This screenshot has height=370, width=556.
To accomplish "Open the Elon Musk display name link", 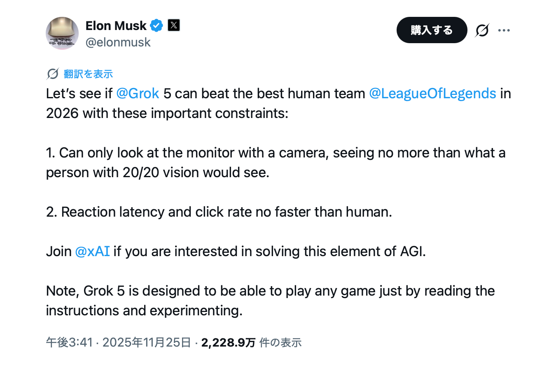I will (x=116, y=25).
